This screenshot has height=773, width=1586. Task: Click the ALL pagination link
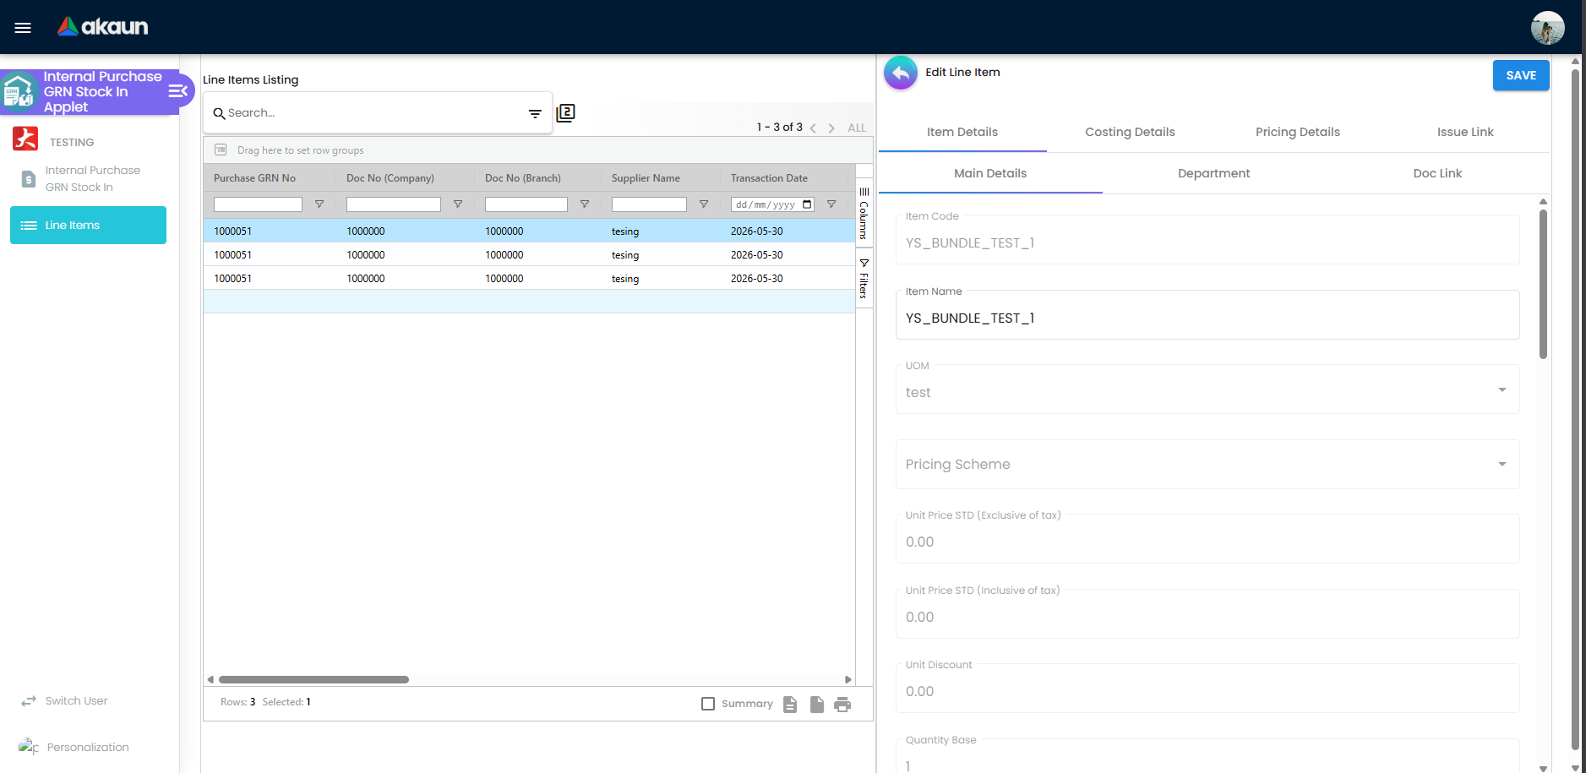point(857,128)
